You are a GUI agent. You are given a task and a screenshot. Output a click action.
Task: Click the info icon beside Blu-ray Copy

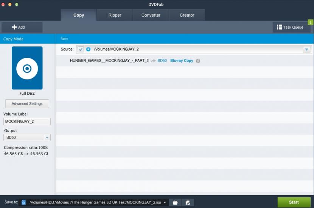point(198,61)
